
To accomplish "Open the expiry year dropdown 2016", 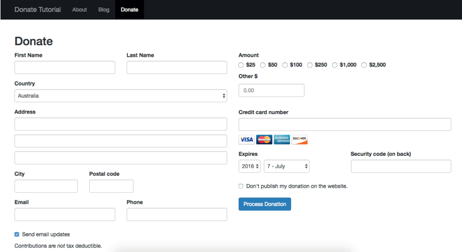I will (250, 166).
